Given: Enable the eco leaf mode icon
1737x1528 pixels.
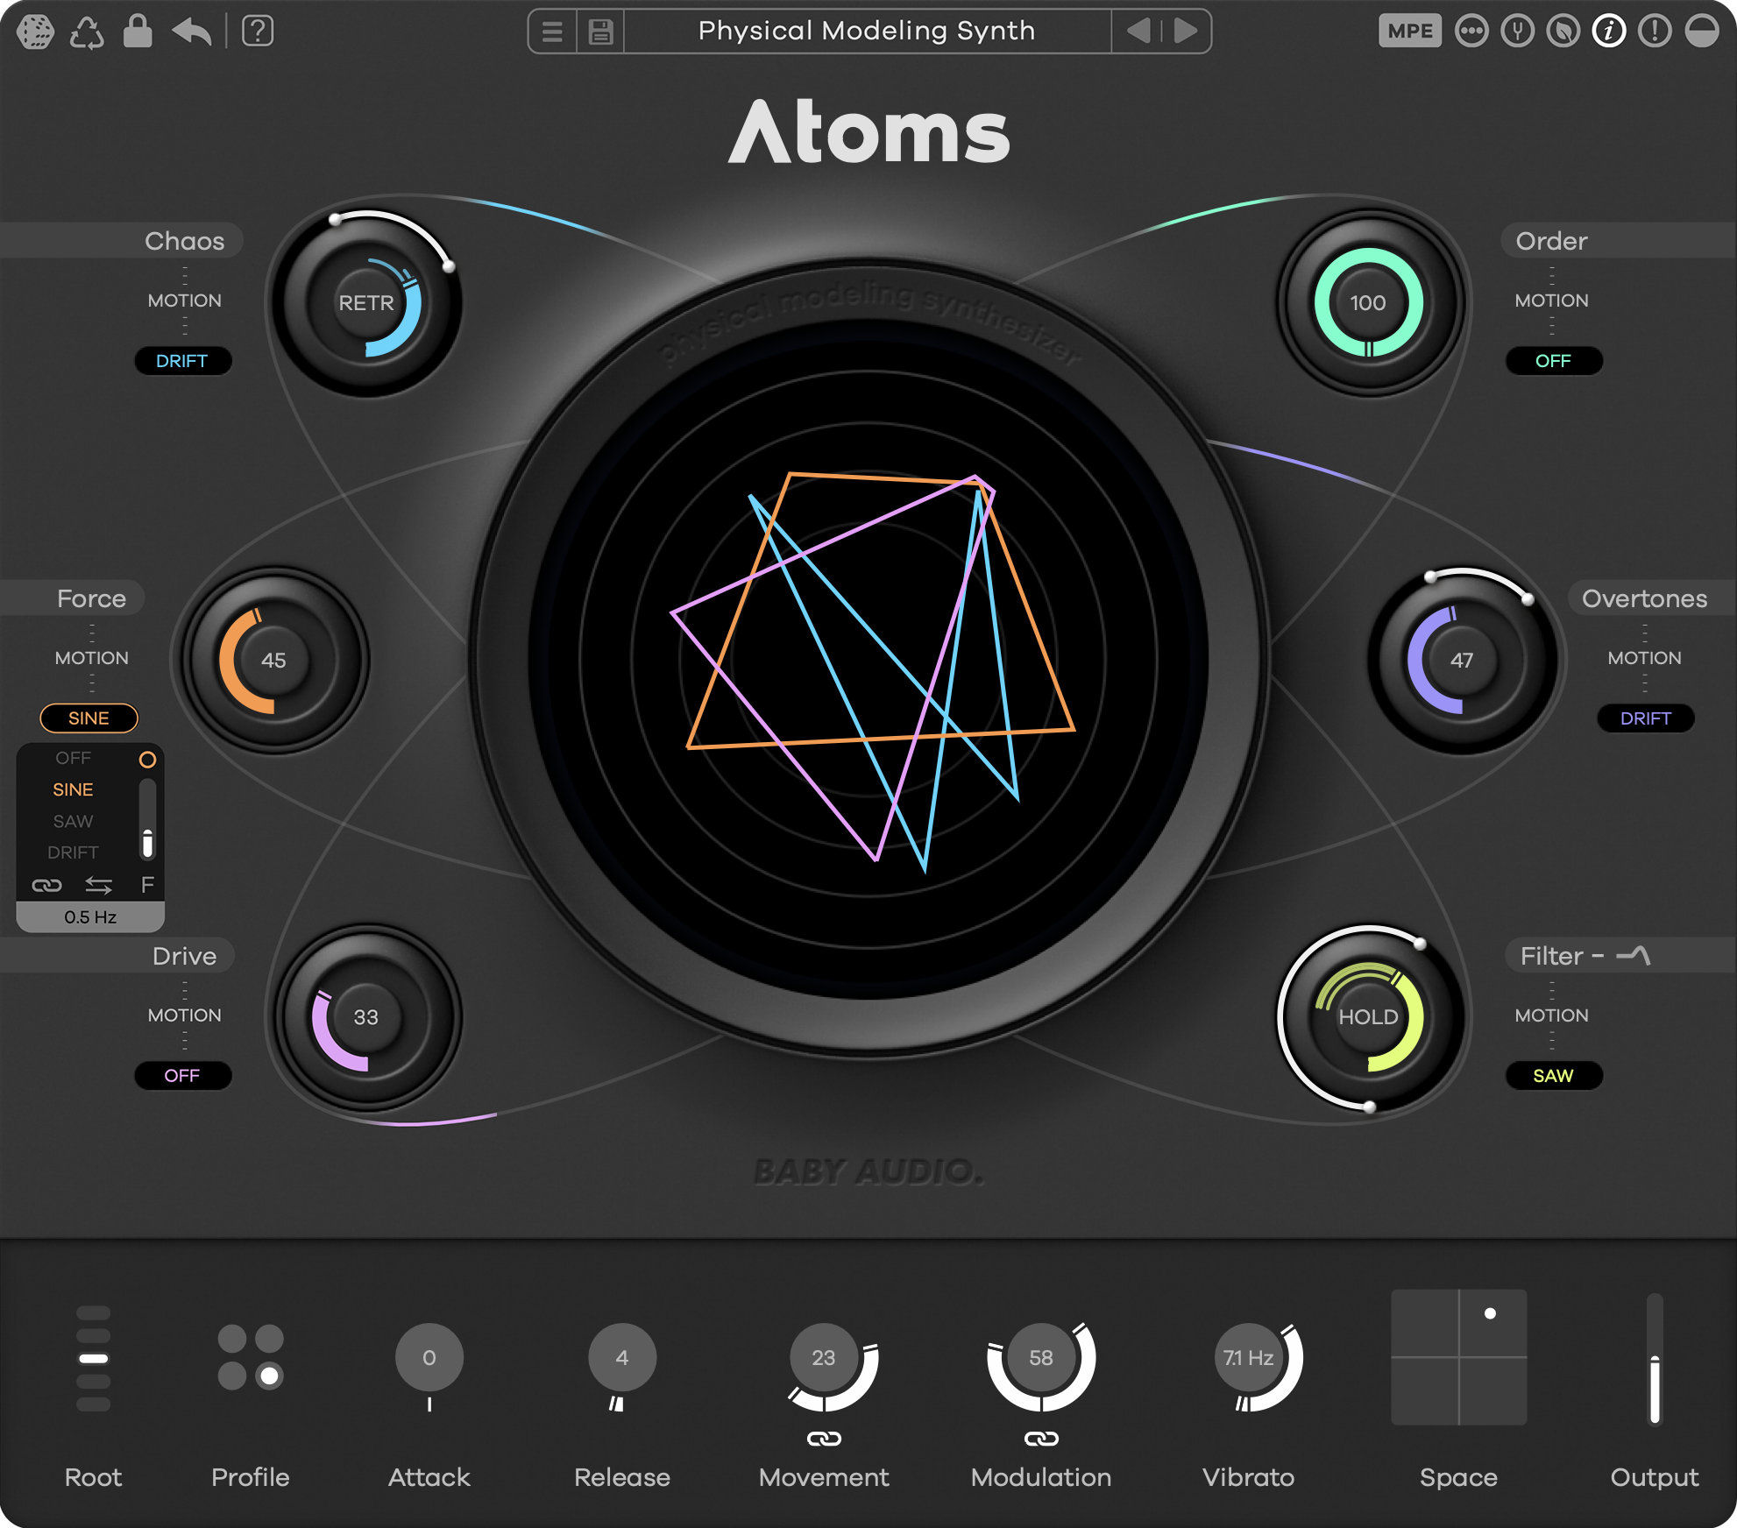Looking at the screenshot, I should click(x=1563, y=32).
